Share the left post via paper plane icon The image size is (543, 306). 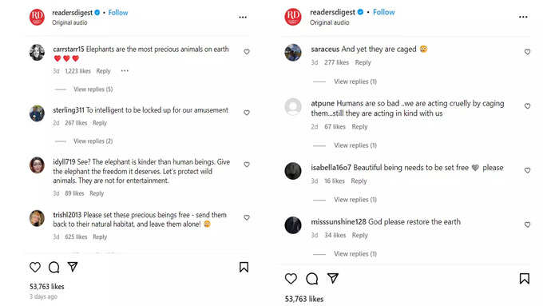tap(73, 267)
